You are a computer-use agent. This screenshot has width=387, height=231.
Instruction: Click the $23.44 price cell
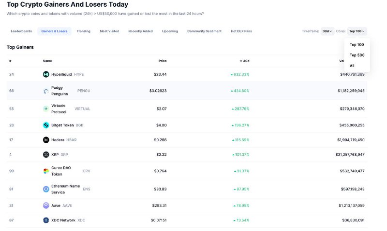(160, 74)
